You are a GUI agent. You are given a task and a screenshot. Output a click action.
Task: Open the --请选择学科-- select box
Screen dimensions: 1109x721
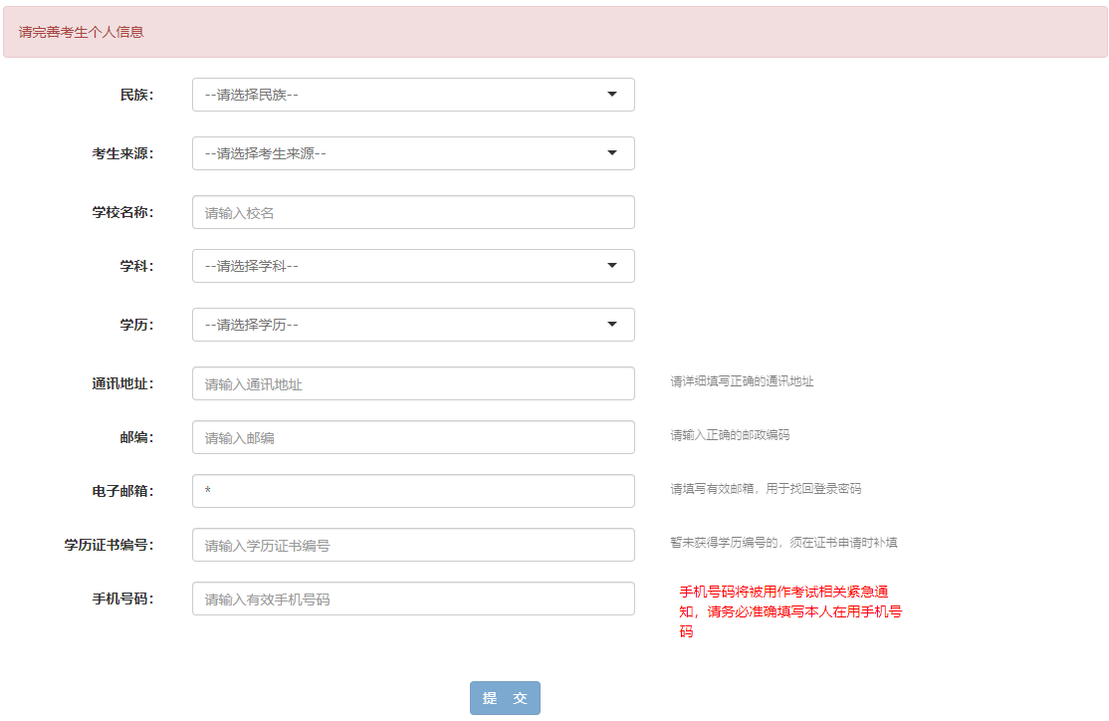point(398,266)
